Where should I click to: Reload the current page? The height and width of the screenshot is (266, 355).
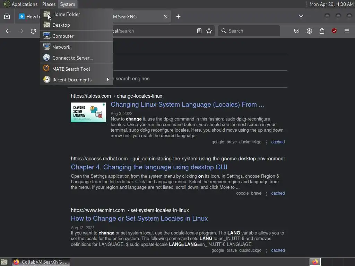33,31
